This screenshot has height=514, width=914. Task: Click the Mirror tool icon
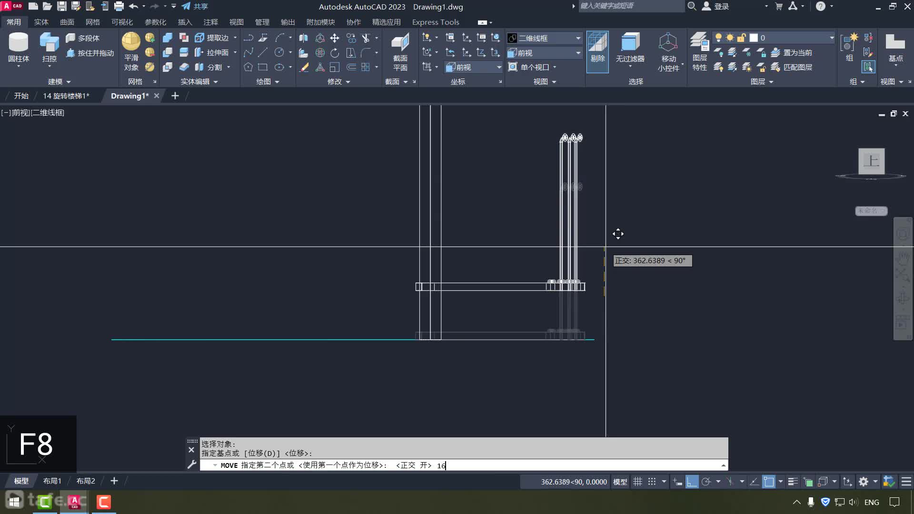tap(303, 38)
